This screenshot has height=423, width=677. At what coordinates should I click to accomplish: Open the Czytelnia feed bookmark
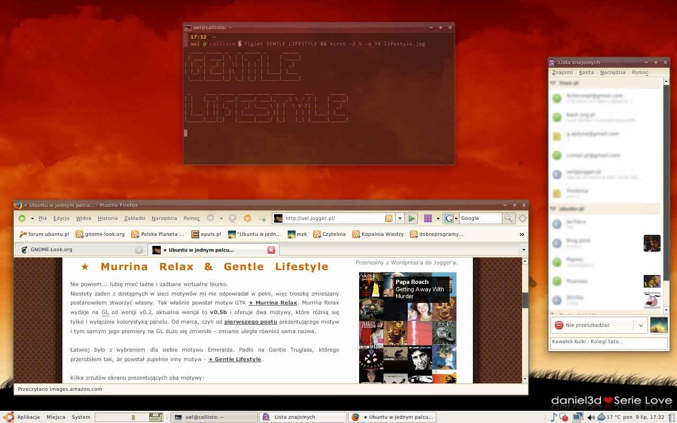click(330, 234)
